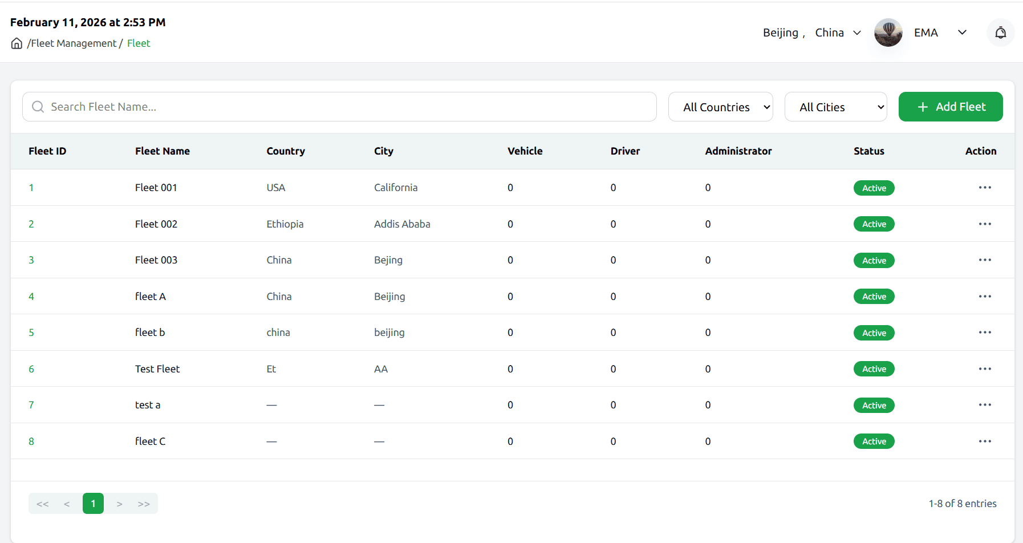Screen dimensions: 1023x543
Task: Open three-dot menu for fleet C
Action: [x=984, y=441]
